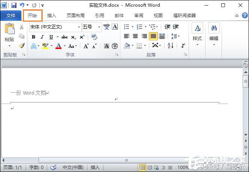
Task: Switch to the 开始 ribbon tab
Action: click(32, 15)
